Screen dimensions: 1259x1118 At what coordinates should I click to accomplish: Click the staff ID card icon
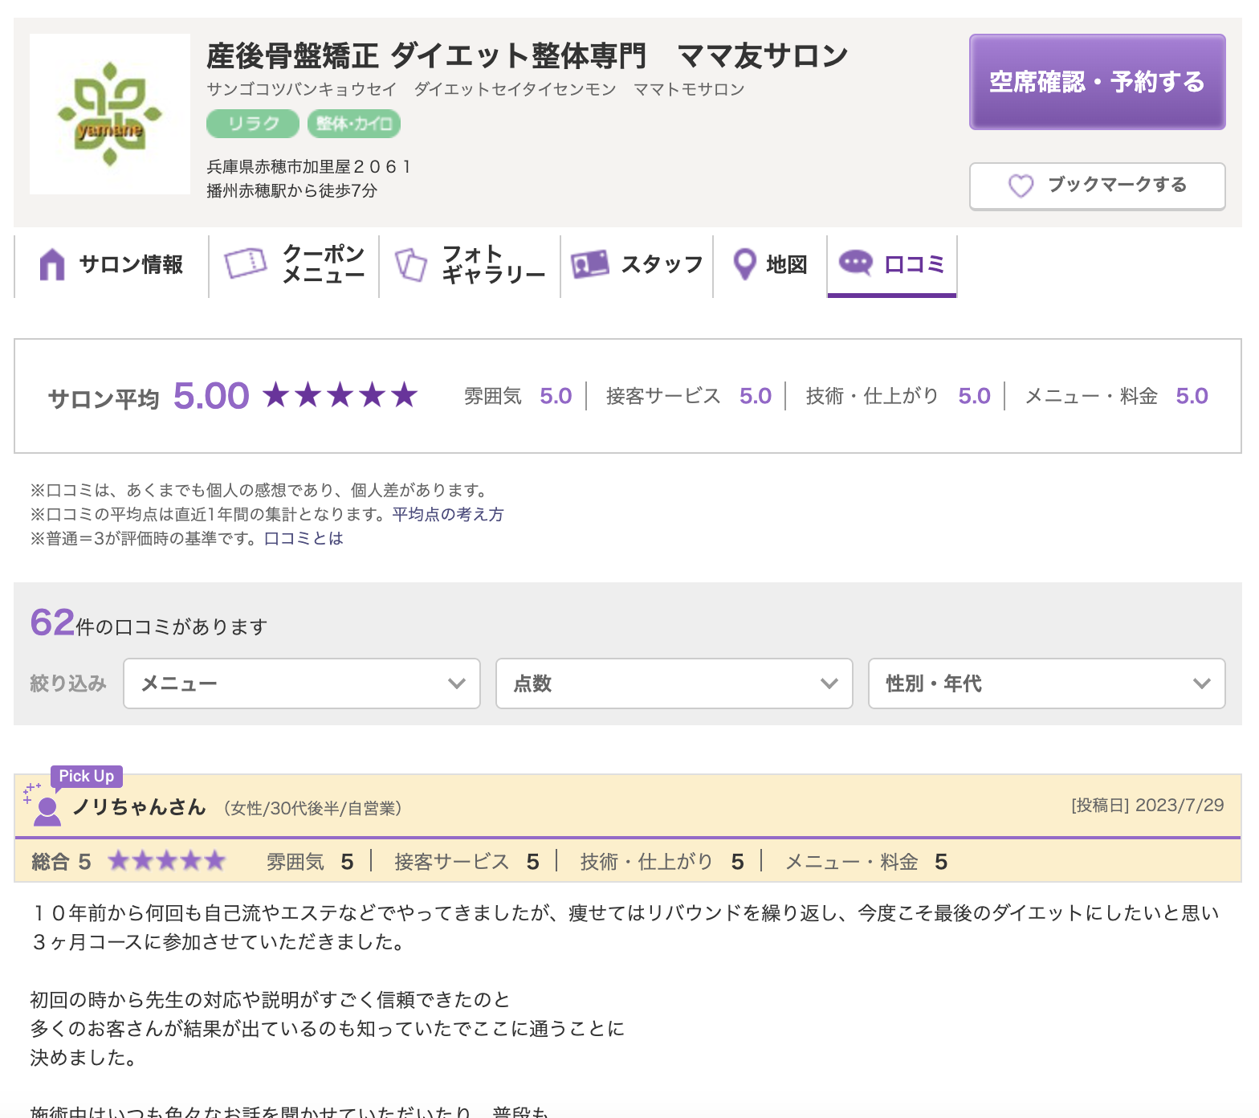coord(589,264)
